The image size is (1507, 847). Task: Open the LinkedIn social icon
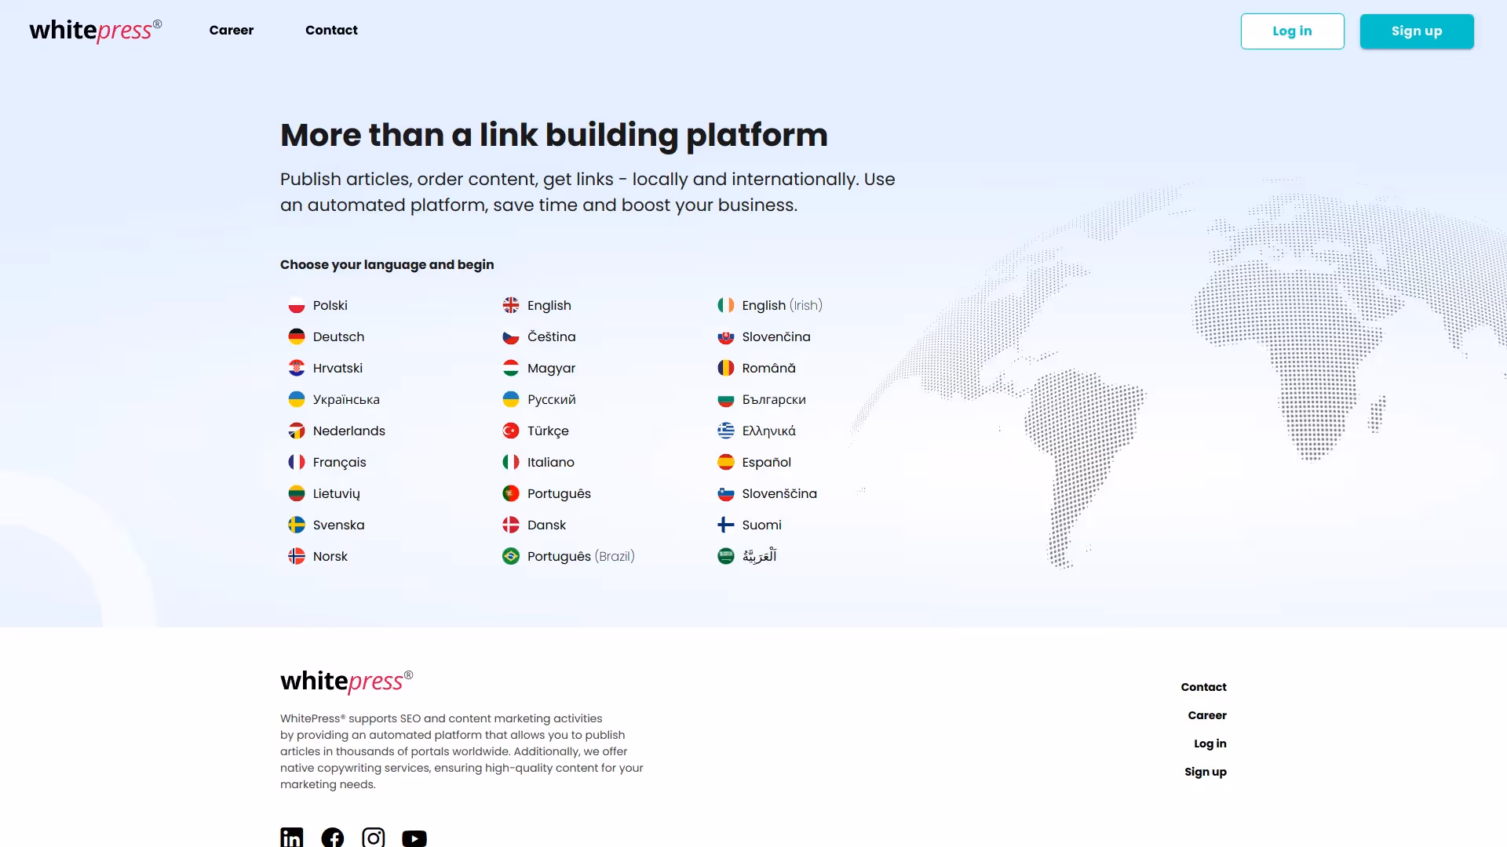point(291,837)
